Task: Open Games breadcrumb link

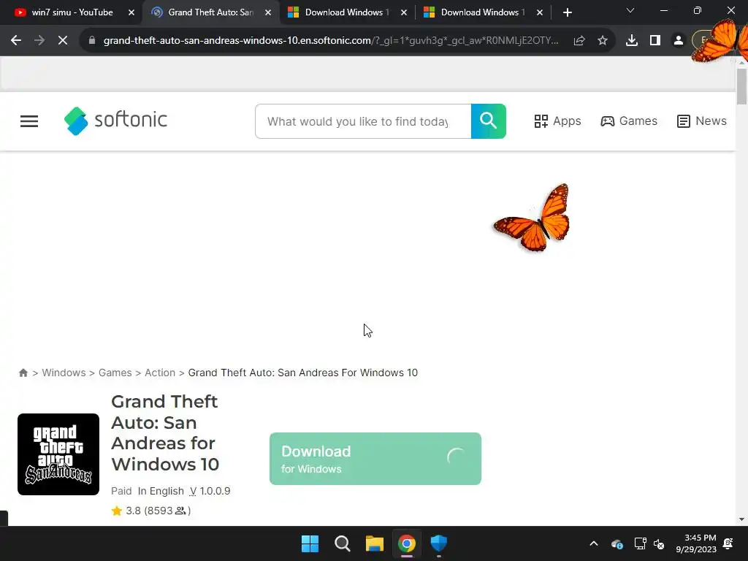Action: (x=115, y=373)
